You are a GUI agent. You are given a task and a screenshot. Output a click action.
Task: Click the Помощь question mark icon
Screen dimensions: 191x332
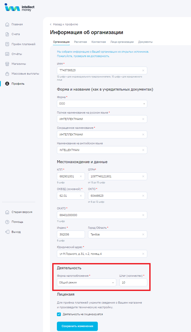(x=7, y=222)
